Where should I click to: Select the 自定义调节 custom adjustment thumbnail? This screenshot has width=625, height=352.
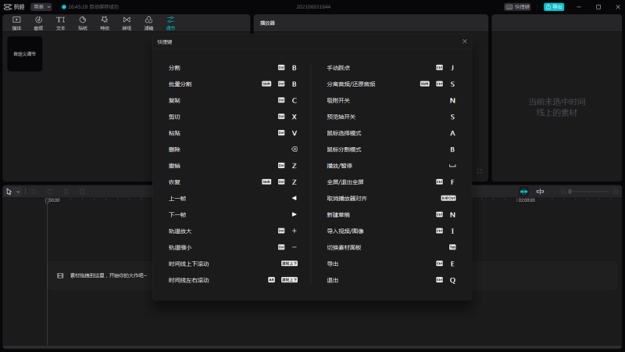click(x=25, y=54)
